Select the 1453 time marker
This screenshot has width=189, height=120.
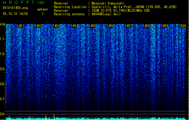coord(56,26)
